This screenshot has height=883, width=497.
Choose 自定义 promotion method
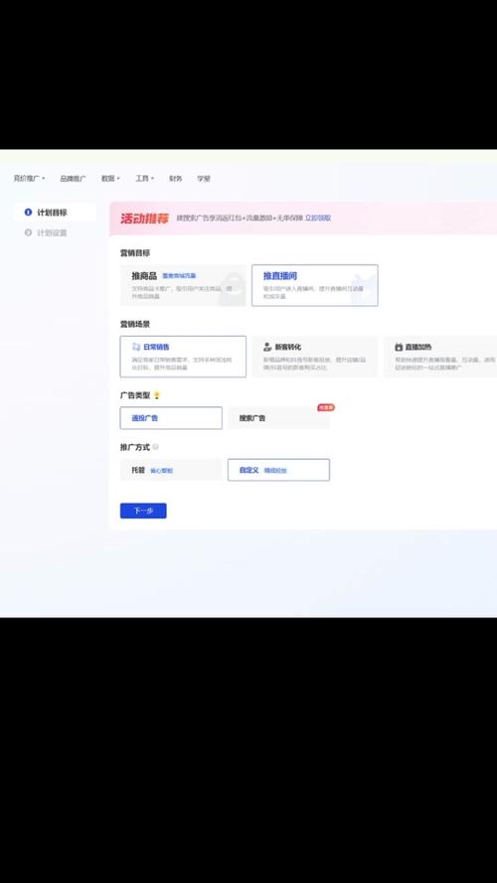click(279, 470)
